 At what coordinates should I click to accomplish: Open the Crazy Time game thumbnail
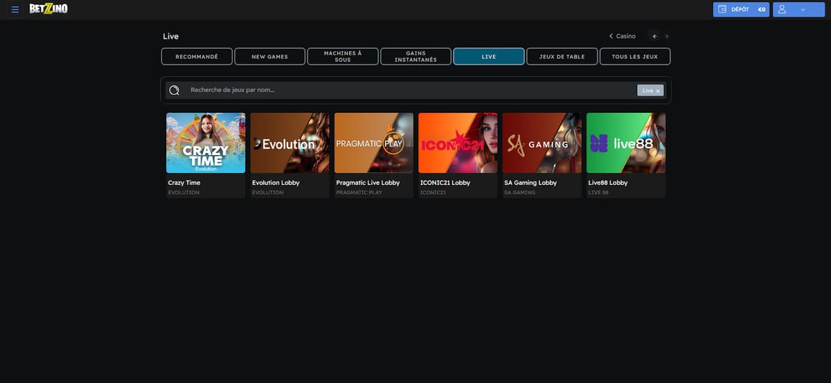pos(206,143)
